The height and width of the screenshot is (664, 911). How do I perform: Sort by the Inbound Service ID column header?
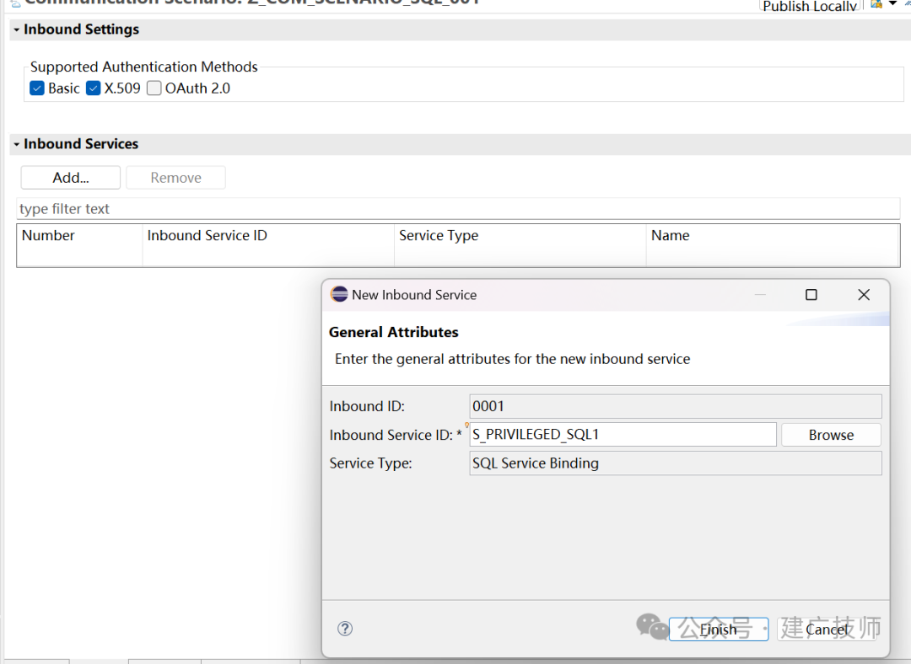[268, 236]
